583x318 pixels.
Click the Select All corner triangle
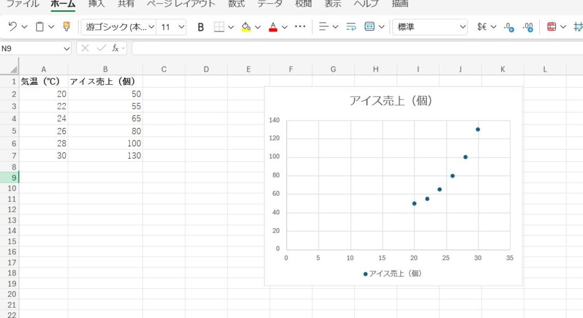tap(13, 69)
